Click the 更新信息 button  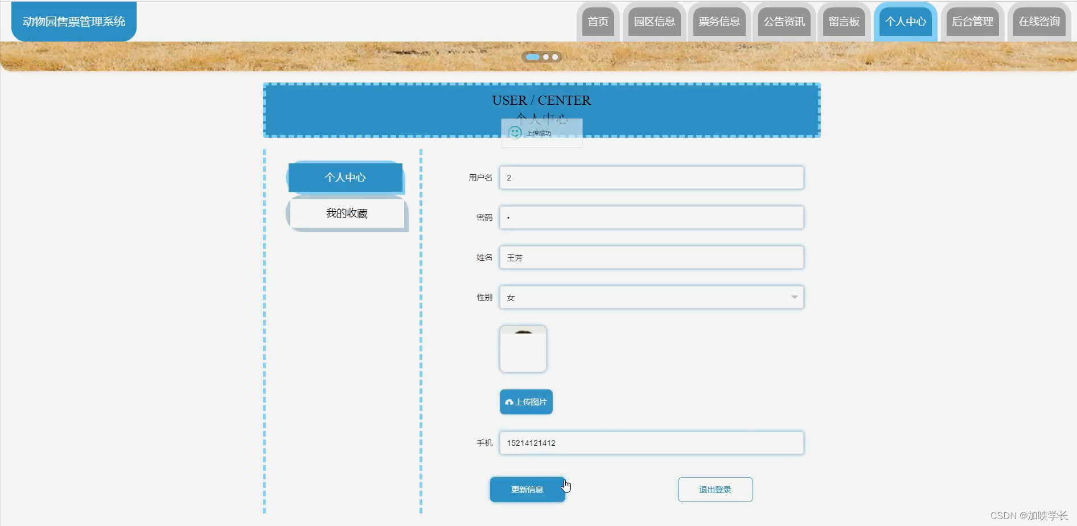(527, 489)
